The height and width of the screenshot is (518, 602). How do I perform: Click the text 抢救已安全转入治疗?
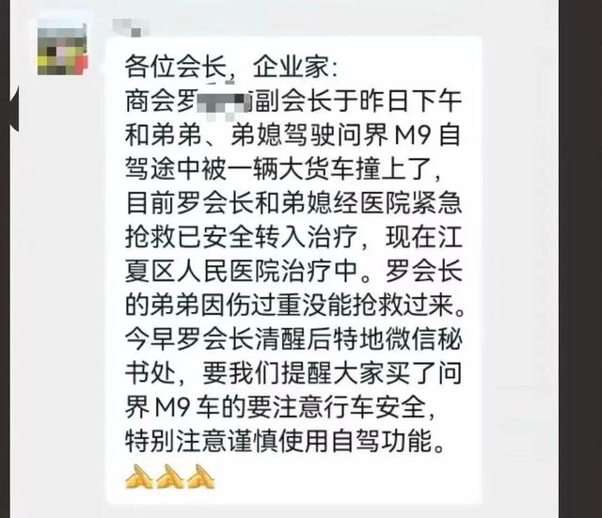pyautogui.click(x=241, y=238)
